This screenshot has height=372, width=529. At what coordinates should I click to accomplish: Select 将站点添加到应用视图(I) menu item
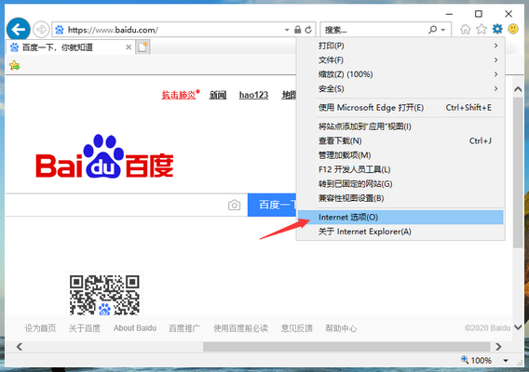coord(400,126)
